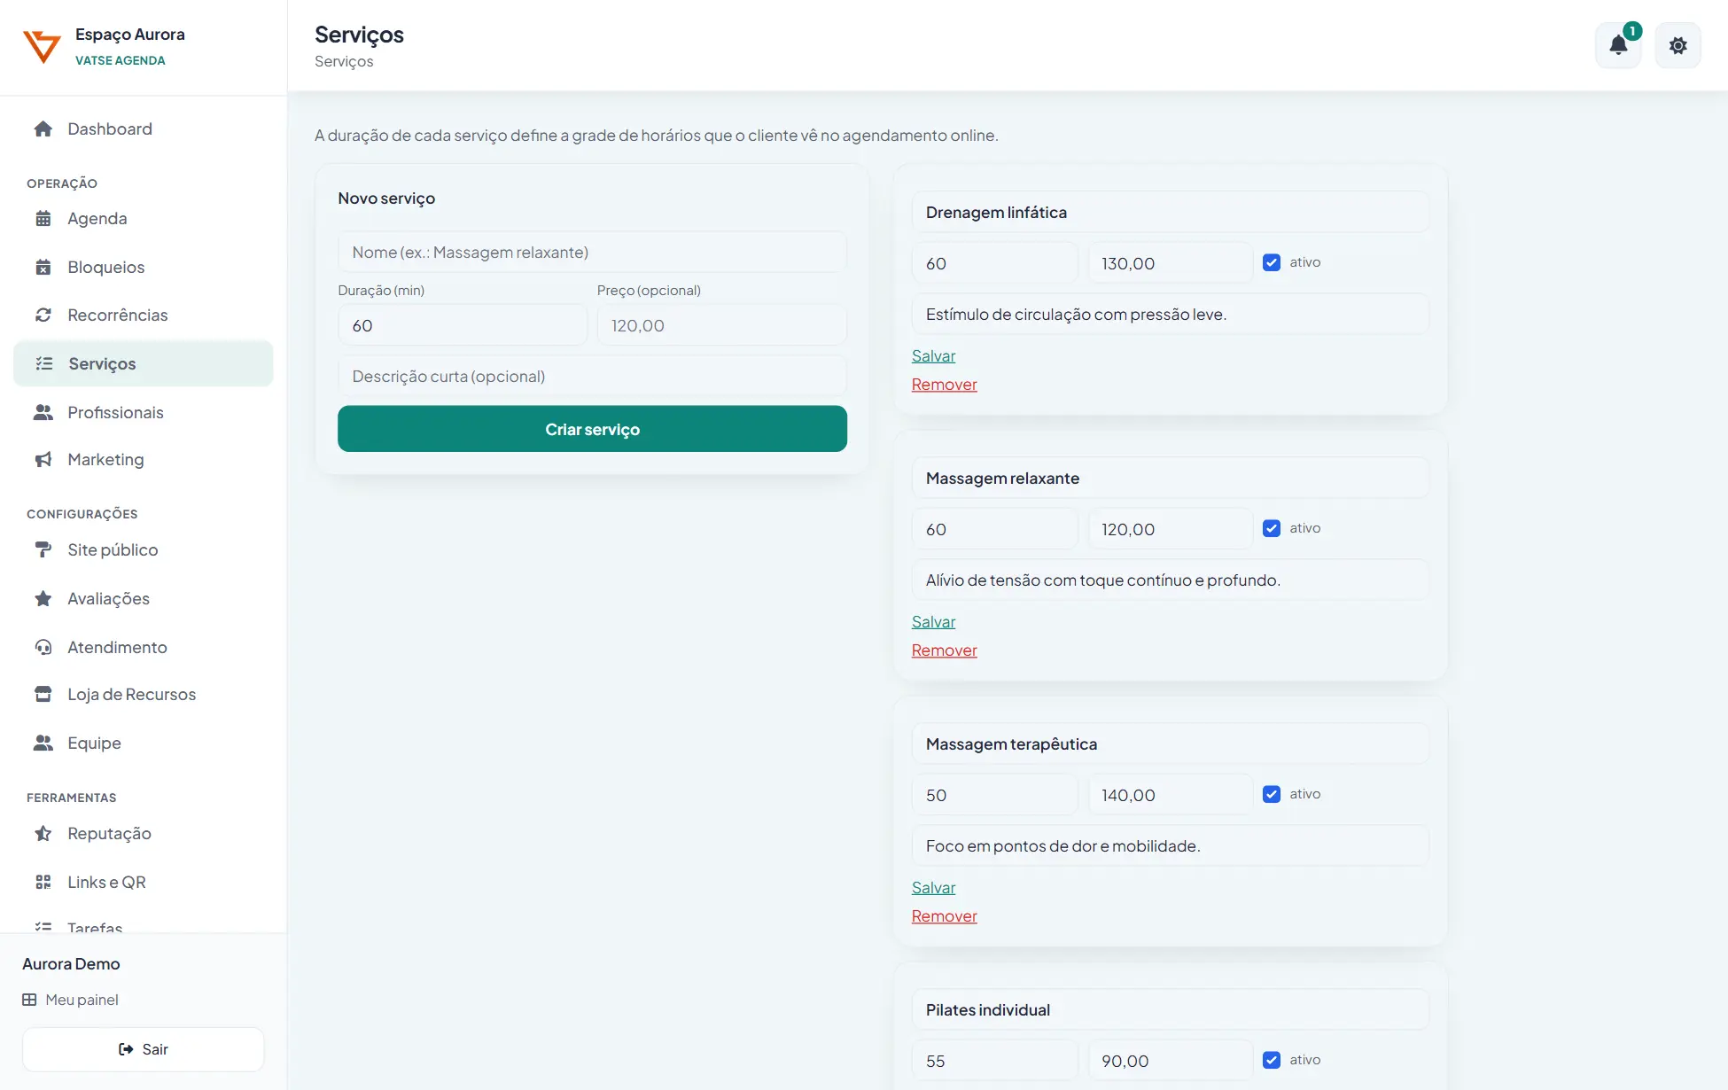Edit the Pilates individual name field
1728x1090 pixels.
1170,1010
